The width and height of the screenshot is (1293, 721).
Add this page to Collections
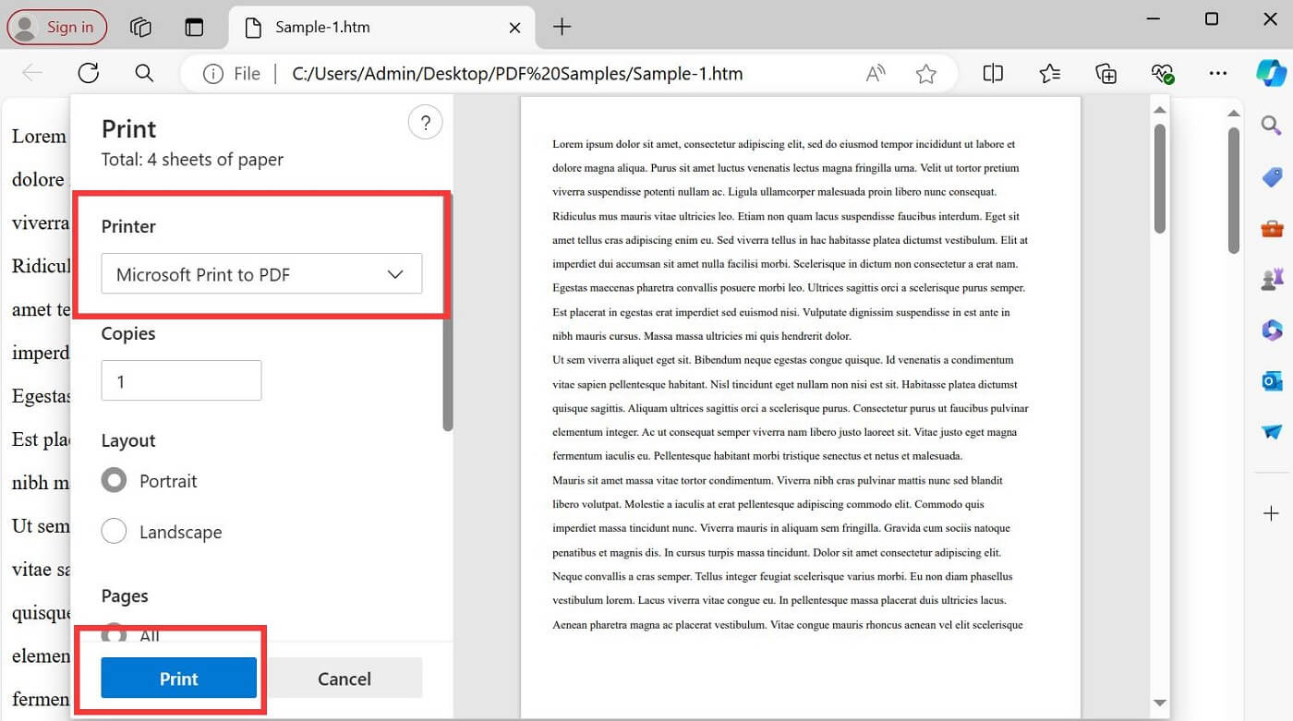point(1106,73)
